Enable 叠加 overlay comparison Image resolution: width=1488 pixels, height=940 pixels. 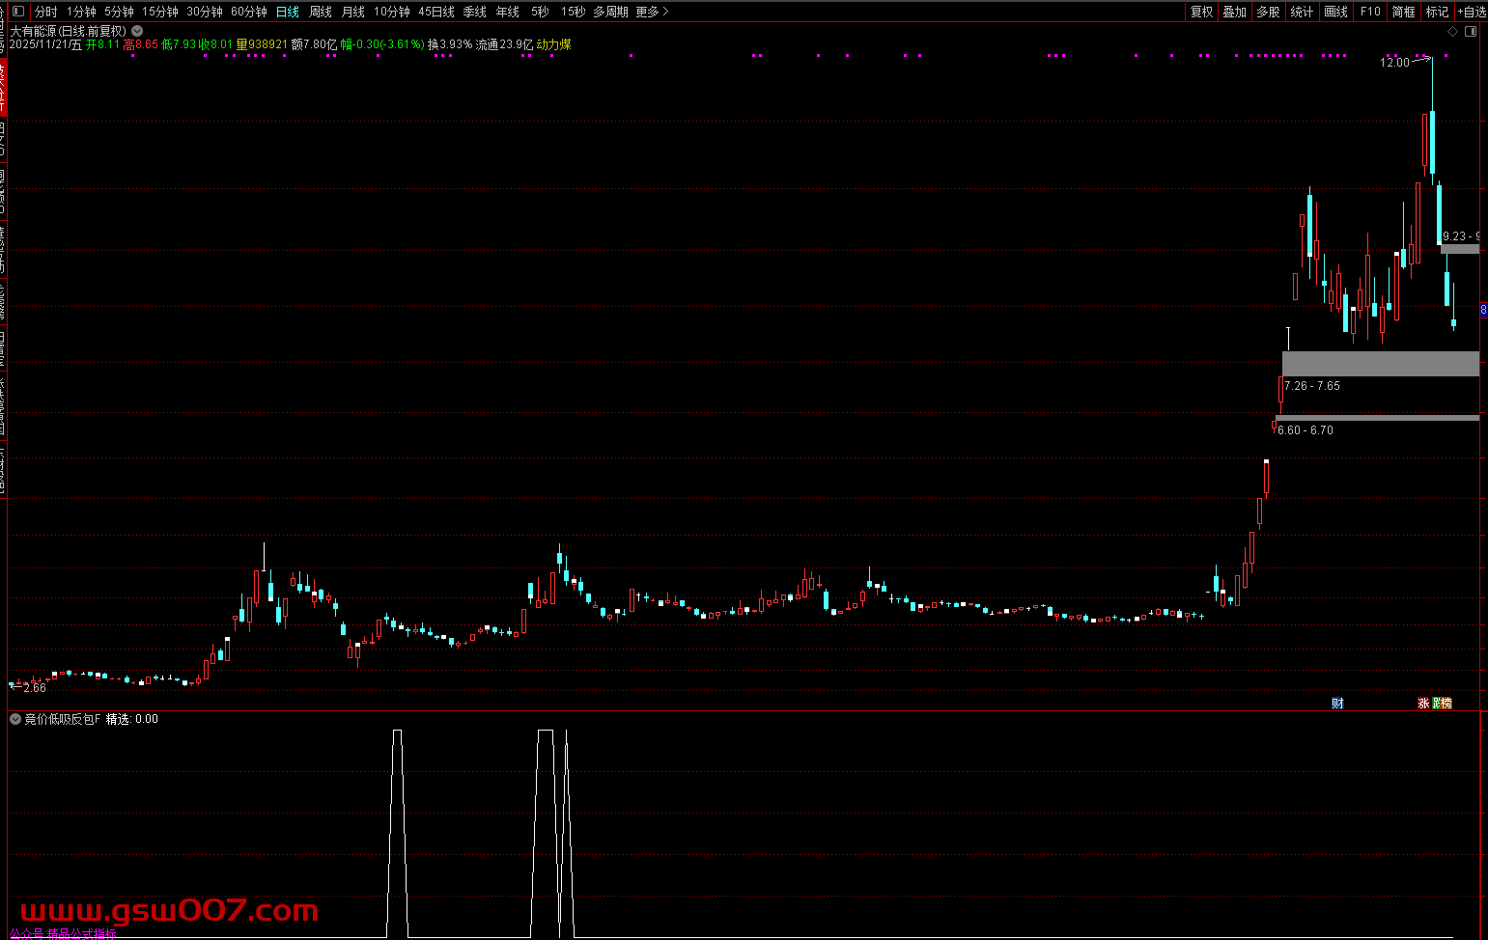click(1234, 12)
